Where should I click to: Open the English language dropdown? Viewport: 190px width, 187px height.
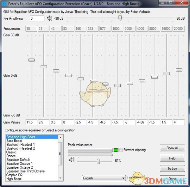pos(104,178)
